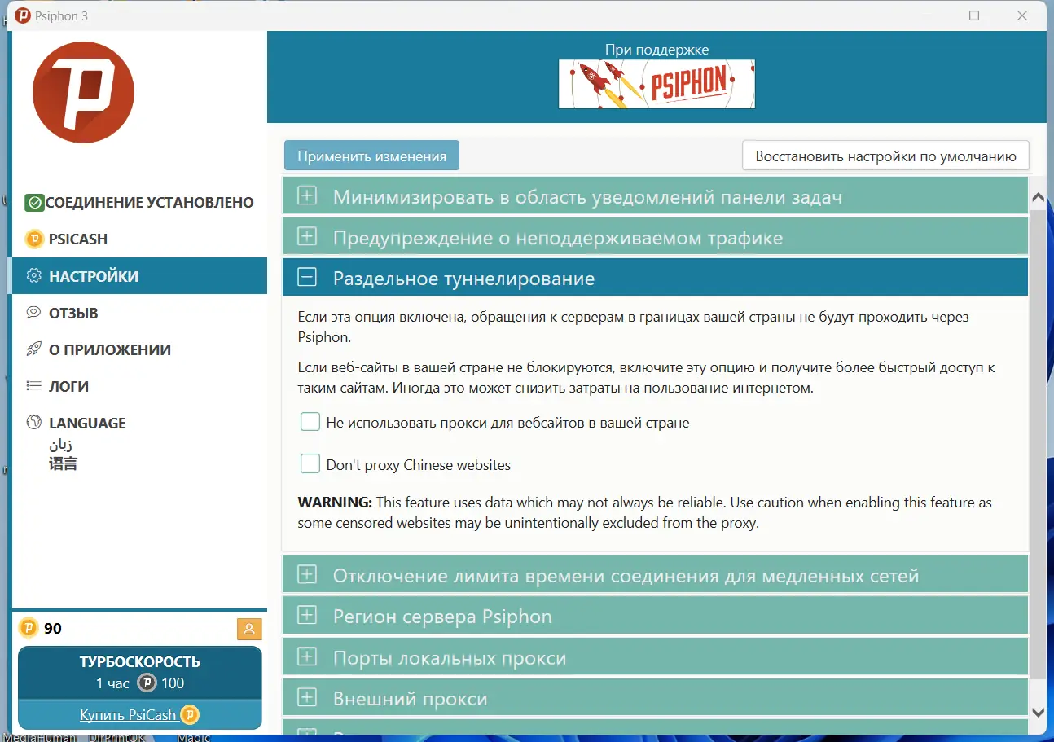This screenshot has height=742, width=1054.
Task: Click the 'При поддержке' text above the banner
Action: point(657,50)
